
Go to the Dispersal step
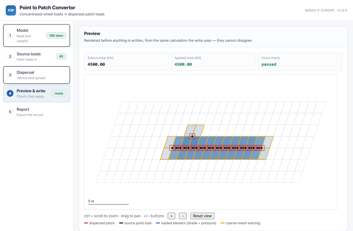37,75
